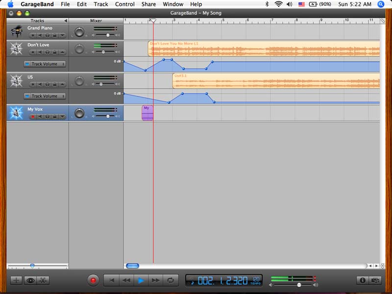
Task: Go to beginning of the song
Action: tap(112, 280)
